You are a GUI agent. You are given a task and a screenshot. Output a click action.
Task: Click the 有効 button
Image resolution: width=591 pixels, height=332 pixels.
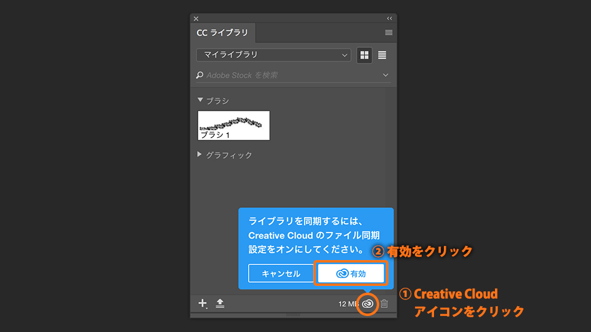click(x=351, y=274)
